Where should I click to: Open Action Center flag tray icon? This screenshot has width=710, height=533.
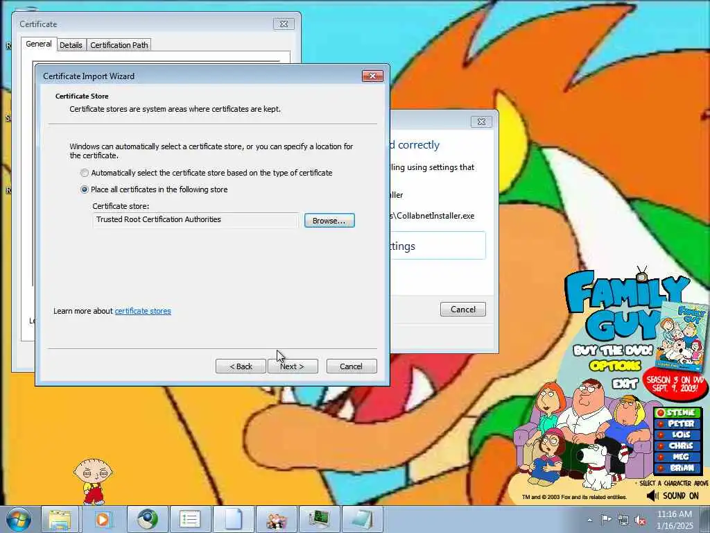pos(606,520)
